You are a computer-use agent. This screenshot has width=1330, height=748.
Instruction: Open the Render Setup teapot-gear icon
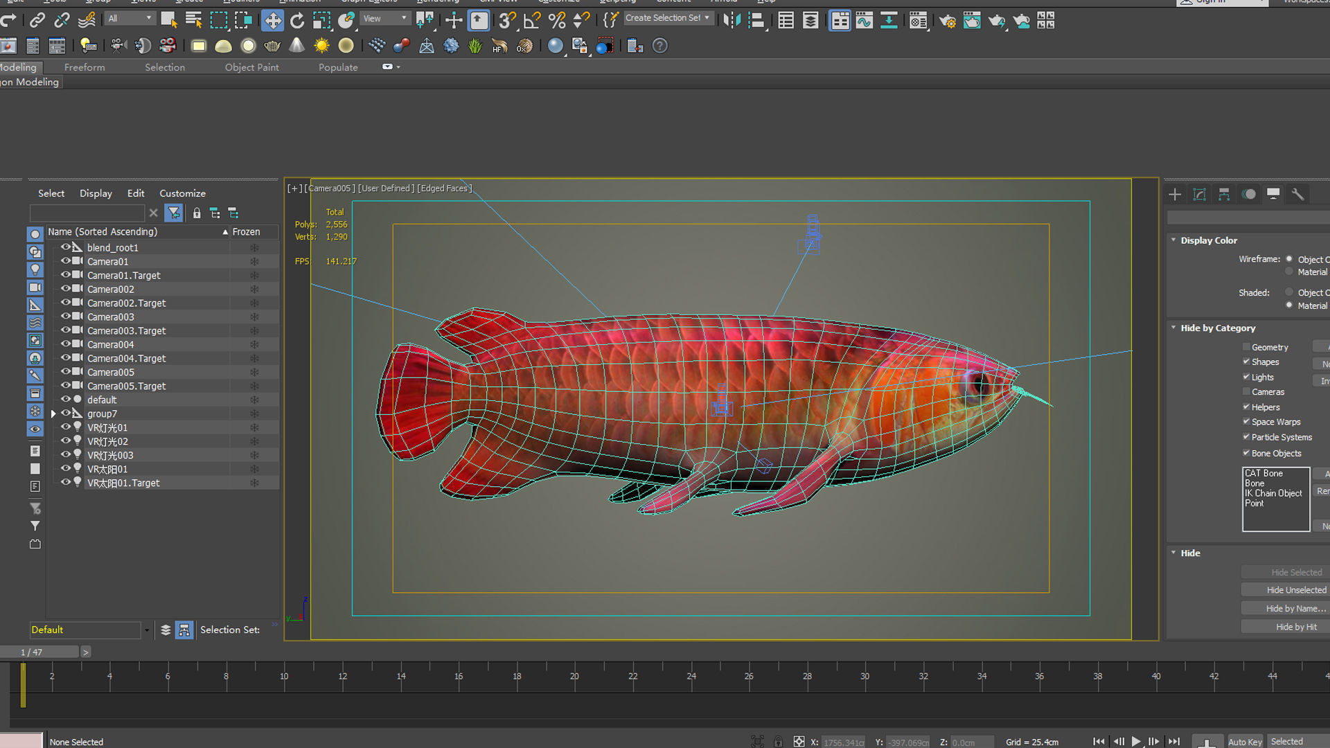[947, 21]
